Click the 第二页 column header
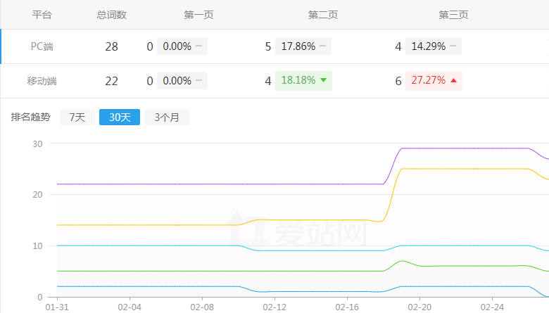This screenshot has height=313, width=549. click(x=323, y=15)
